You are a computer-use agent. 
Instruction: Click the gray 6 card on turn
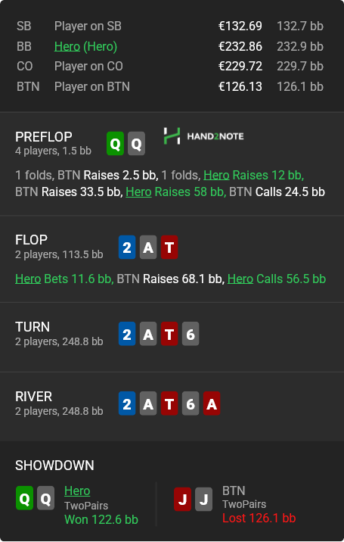[x=191, y=334]
